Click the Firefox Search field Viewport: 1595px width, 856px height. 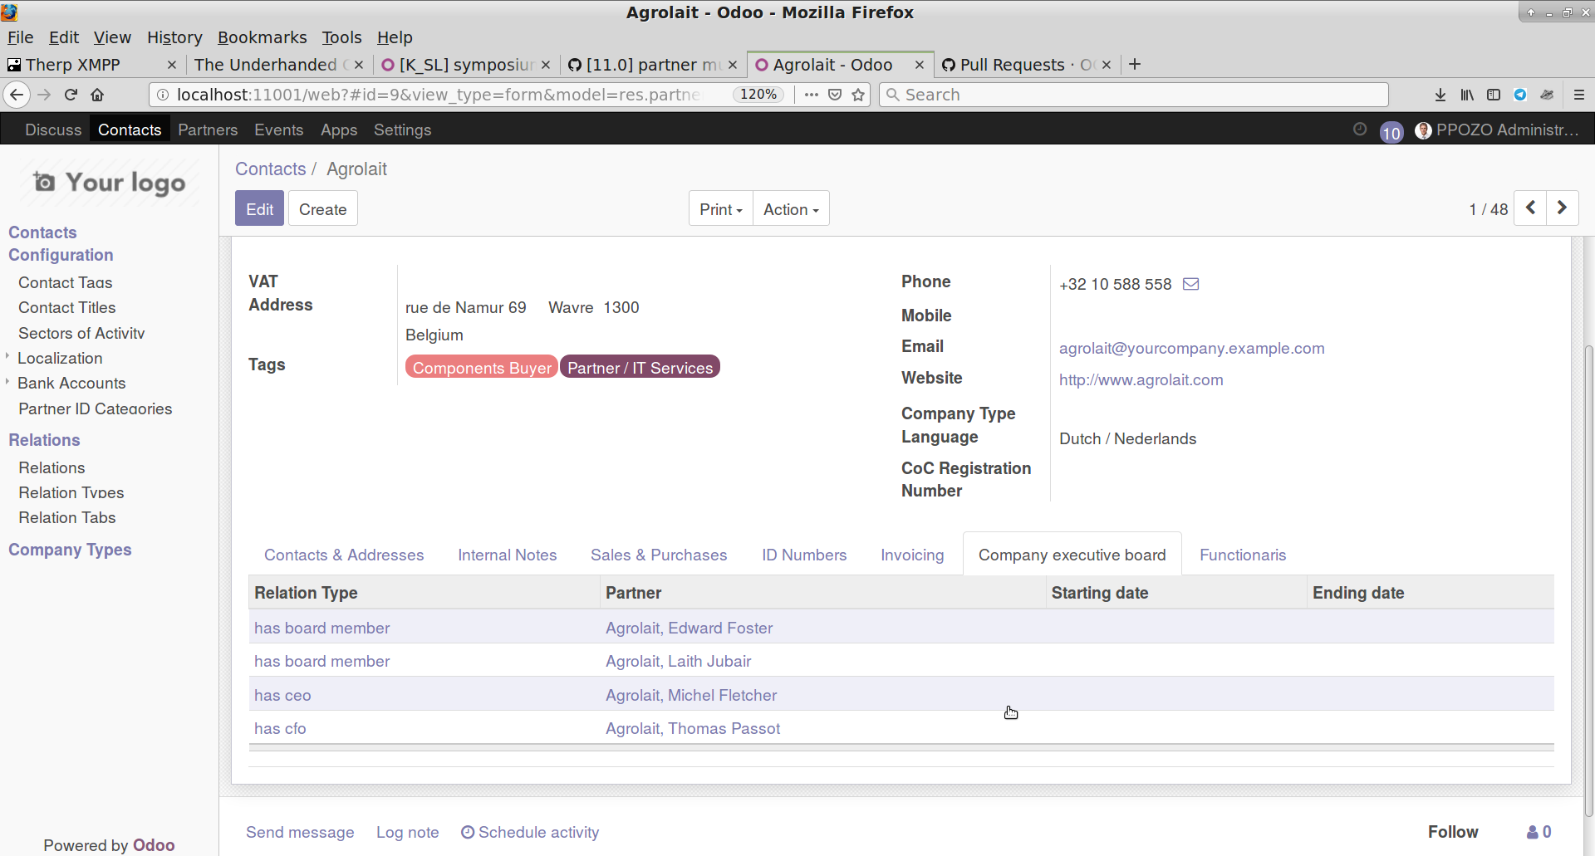[x=1134, y=95]
